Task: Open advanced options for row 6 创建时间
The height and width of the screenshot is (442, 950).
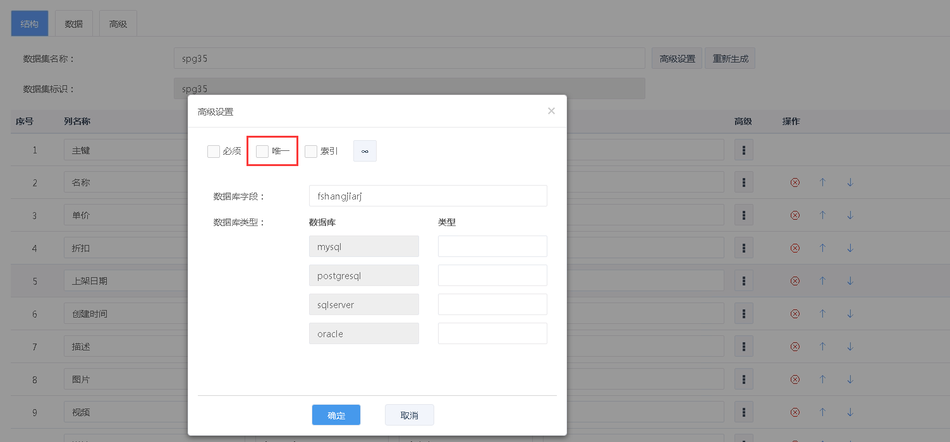Action: tap(744, 314)
